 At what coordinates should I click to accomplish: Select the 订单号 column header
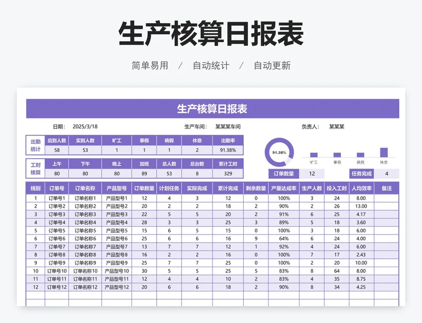click(x=57, y=188)
